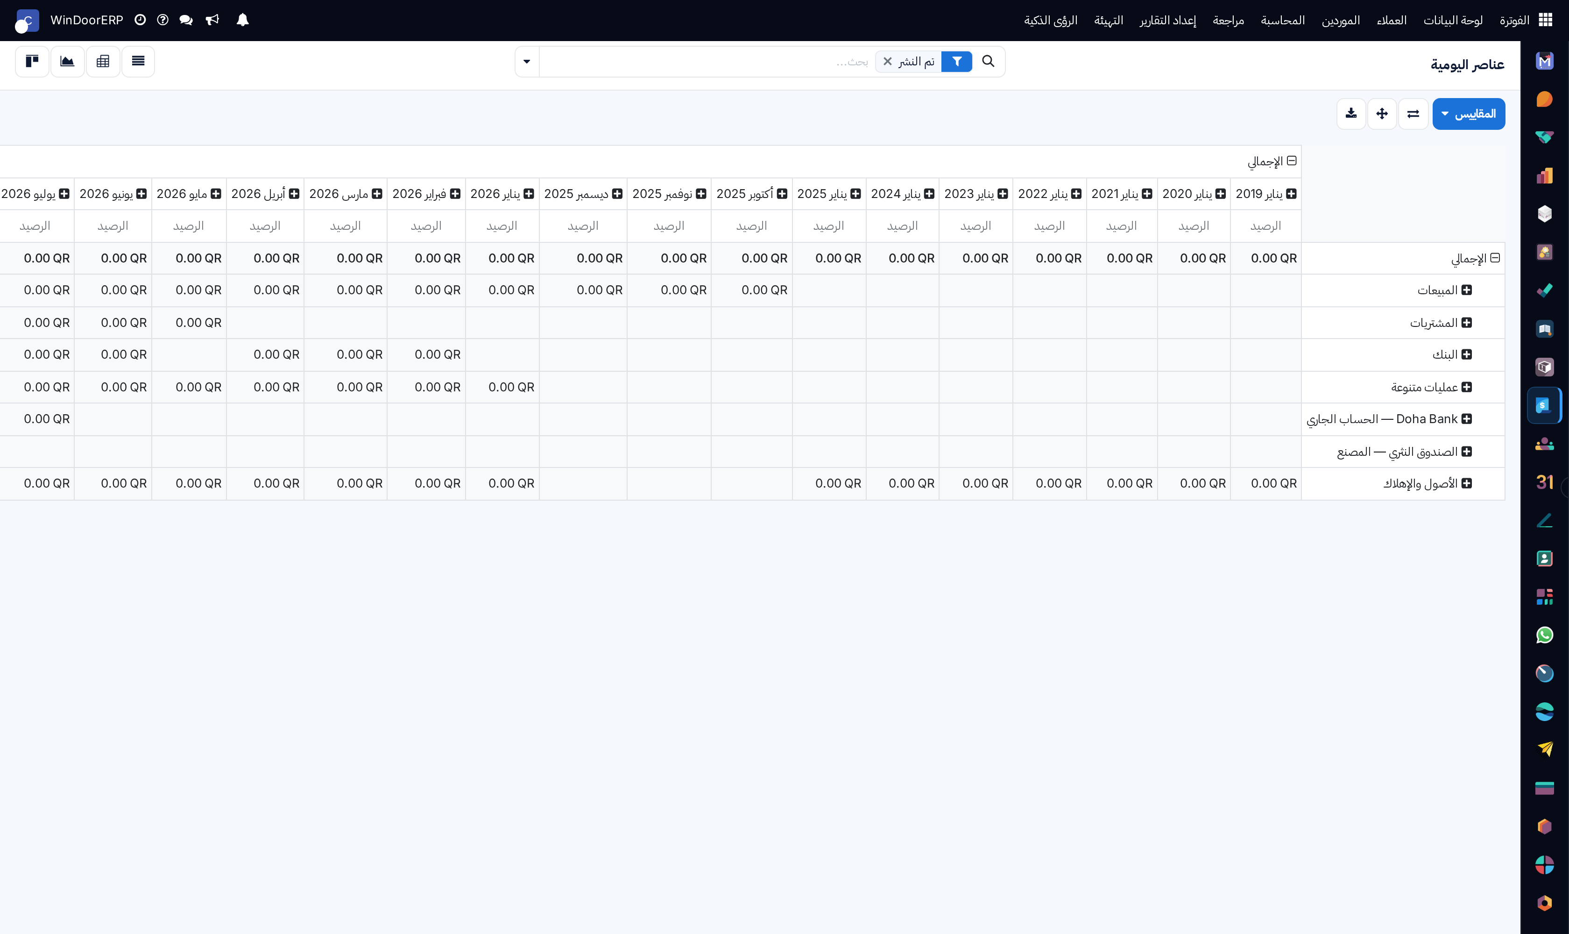Click المبيعات balance cell for أكتوبر 2025

751,290
